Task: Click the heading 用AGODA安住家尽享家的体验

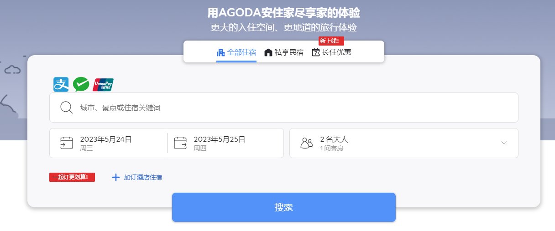Action: 284,12
